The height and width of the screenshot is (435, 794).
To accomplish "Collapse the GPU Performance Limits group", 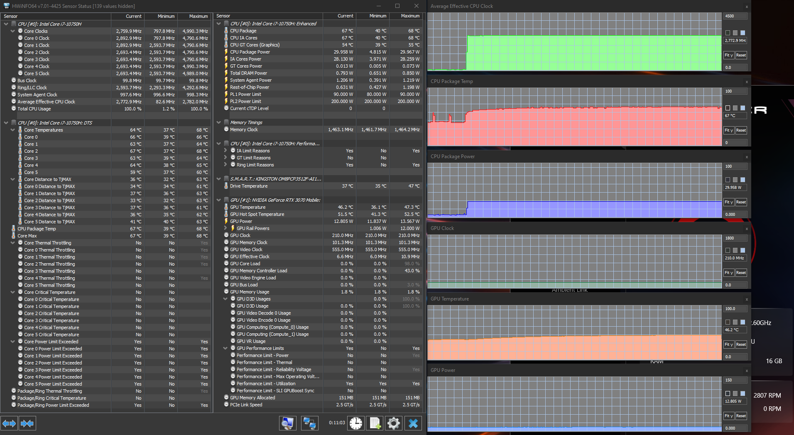I will [225, 348].
